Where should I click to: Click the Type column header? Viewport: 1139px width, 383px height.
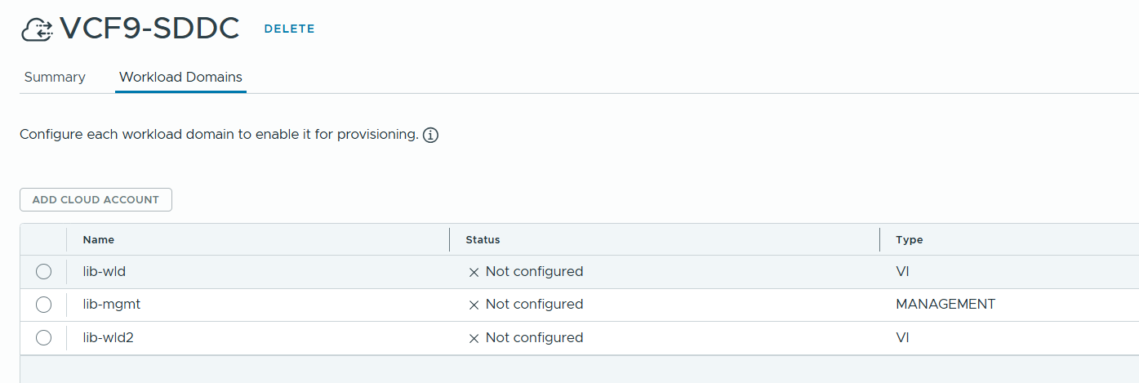point(909,240)
